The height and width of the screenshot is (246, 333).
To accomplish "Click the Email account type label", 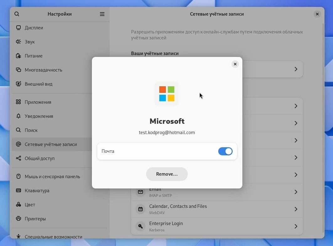I will point(155,189).
